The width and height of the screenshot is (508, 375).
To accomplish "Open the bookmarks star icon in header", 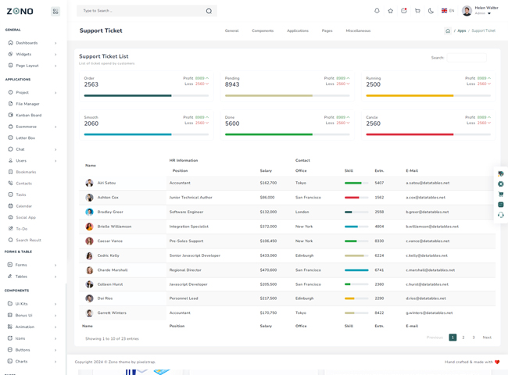I will pyautogui.click(x=390, y=11).
